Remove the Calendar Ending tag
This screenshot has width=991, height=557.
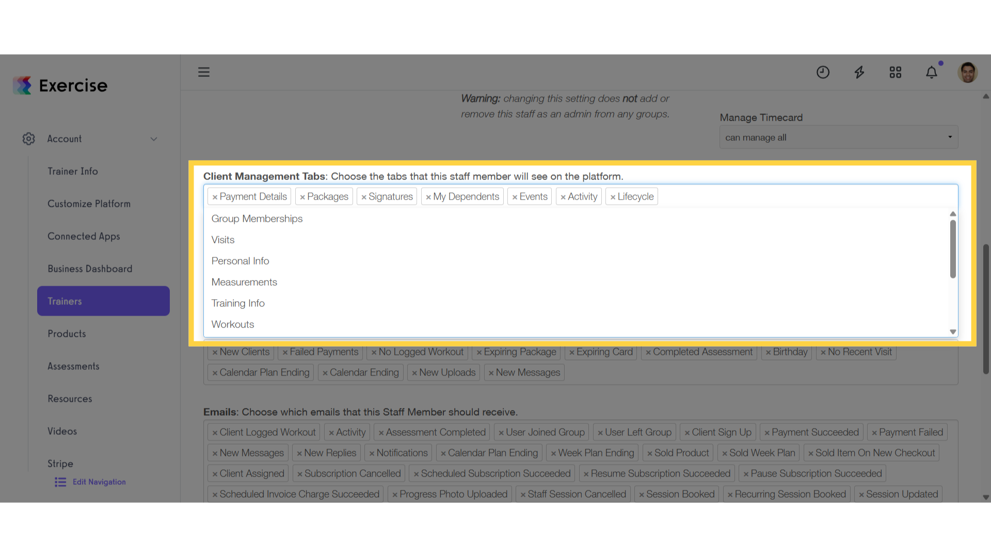pyautogui.click(x=325, y=373)
